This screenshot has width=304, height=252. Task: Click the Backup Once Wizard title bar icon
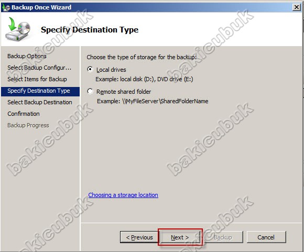[6, 7]
